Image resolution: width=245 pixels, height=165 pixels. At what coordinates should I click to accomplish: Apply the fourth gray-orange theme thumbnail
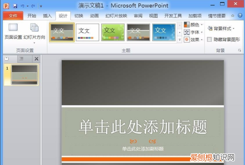138,32
